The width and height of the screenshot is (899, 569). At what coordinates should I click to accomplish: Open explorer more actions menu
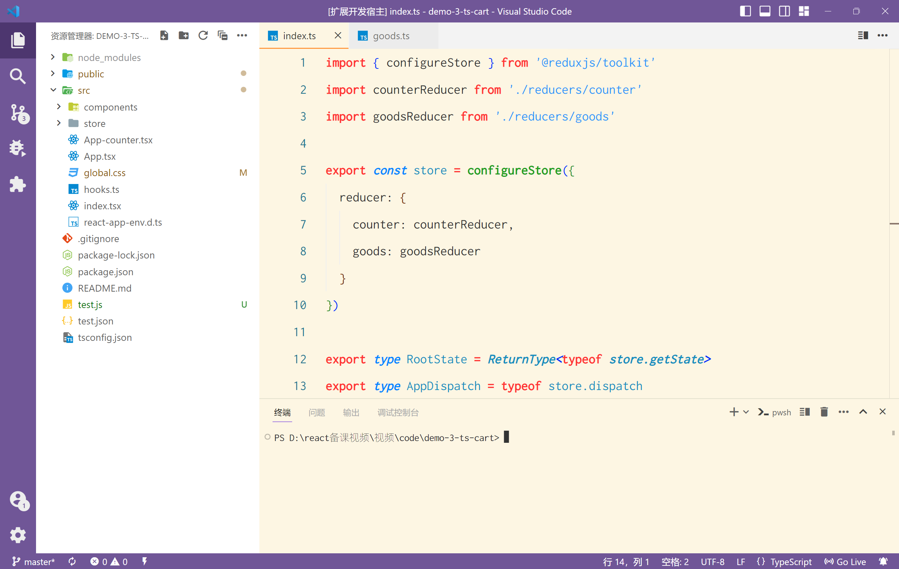[242, 35]
